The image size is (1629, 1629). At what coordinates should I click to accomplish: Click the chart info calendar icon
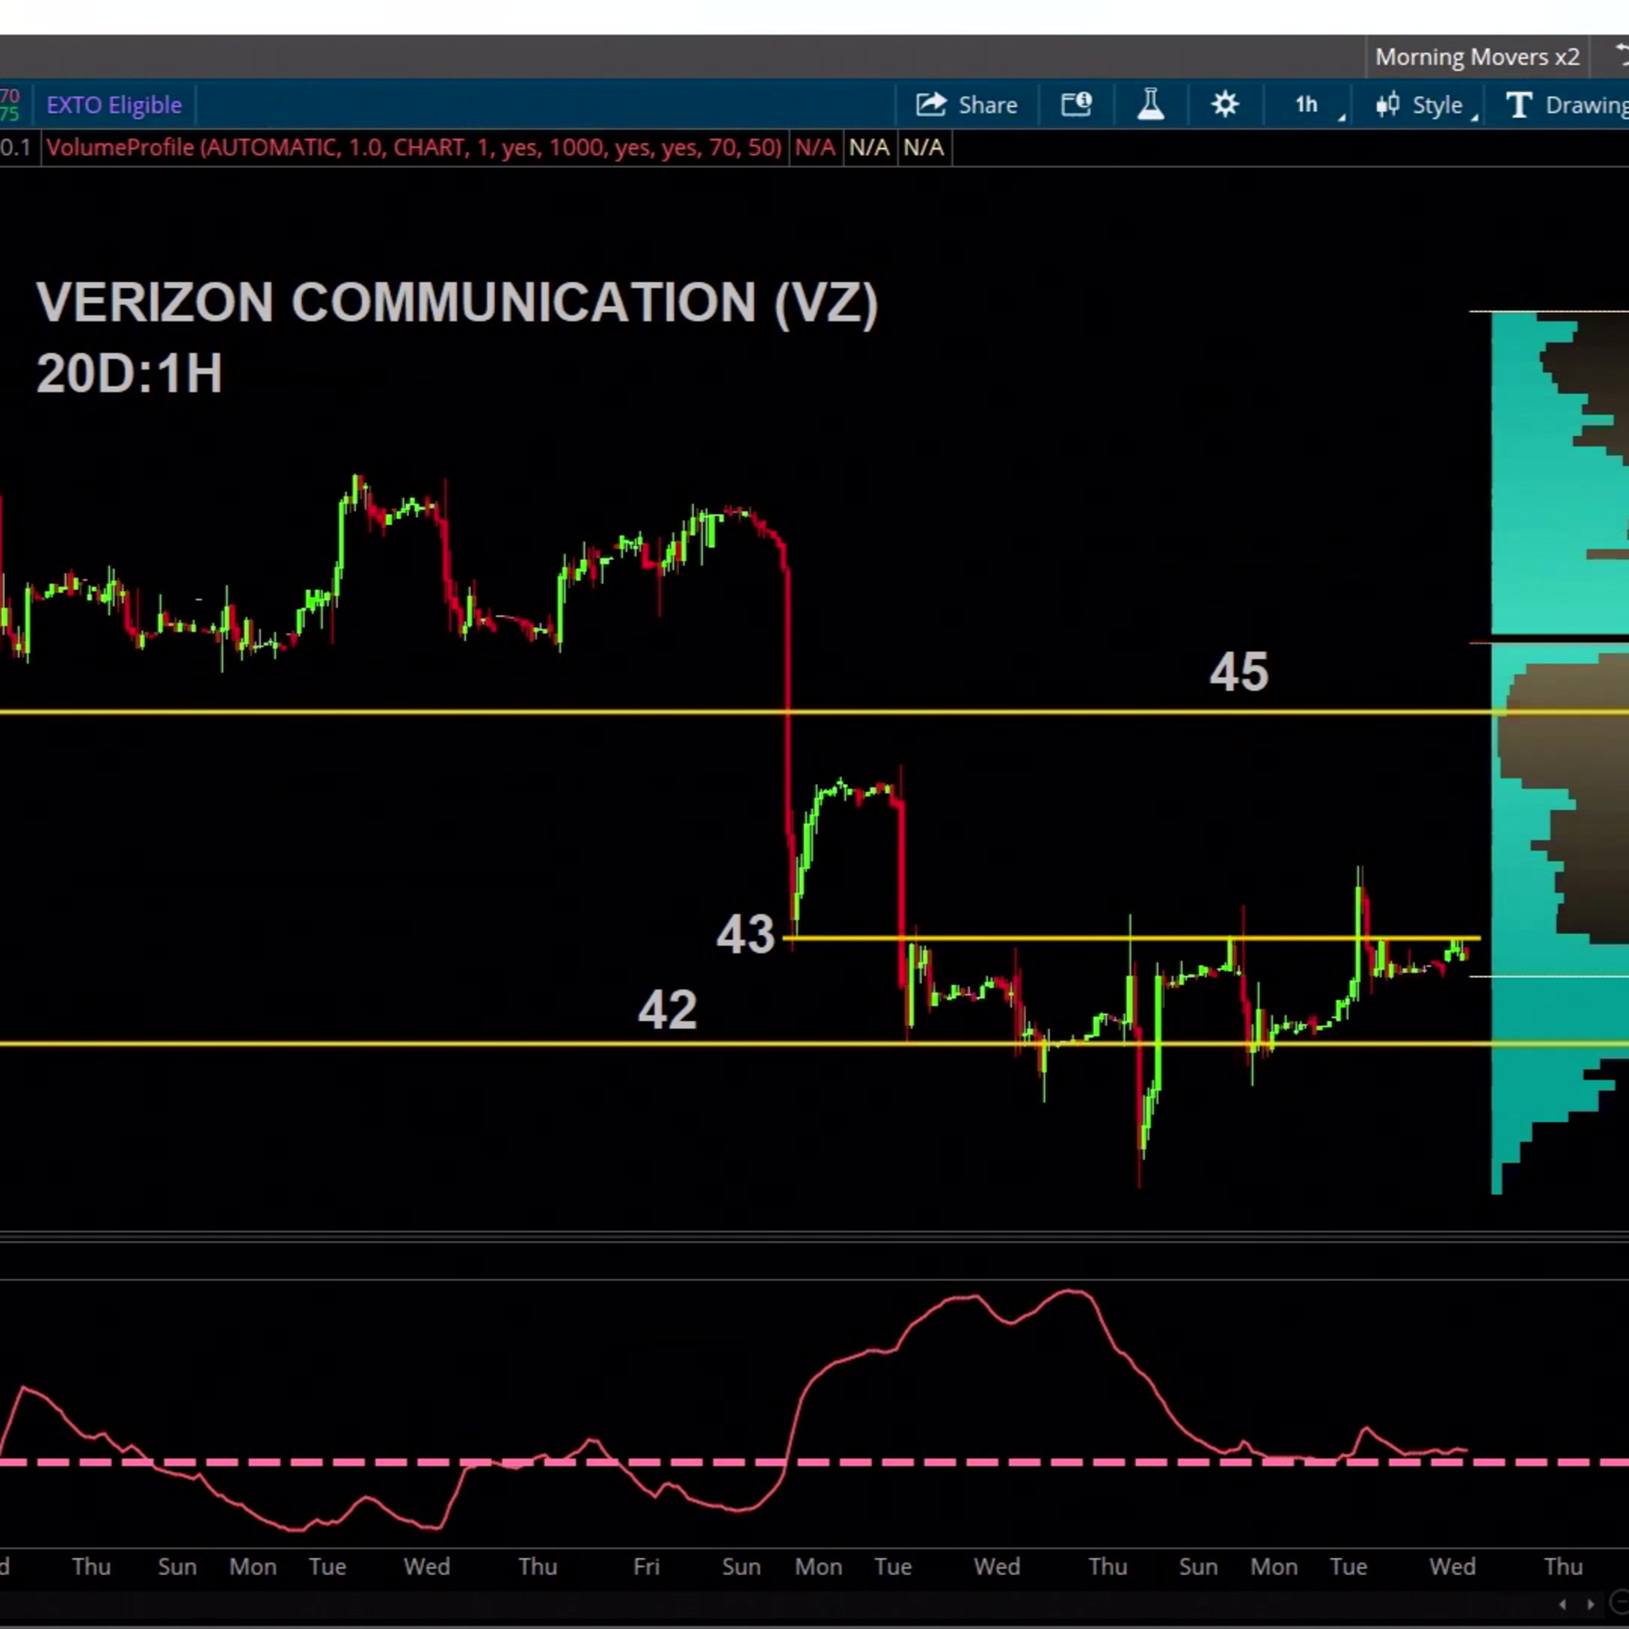[x=1076, y=105]
